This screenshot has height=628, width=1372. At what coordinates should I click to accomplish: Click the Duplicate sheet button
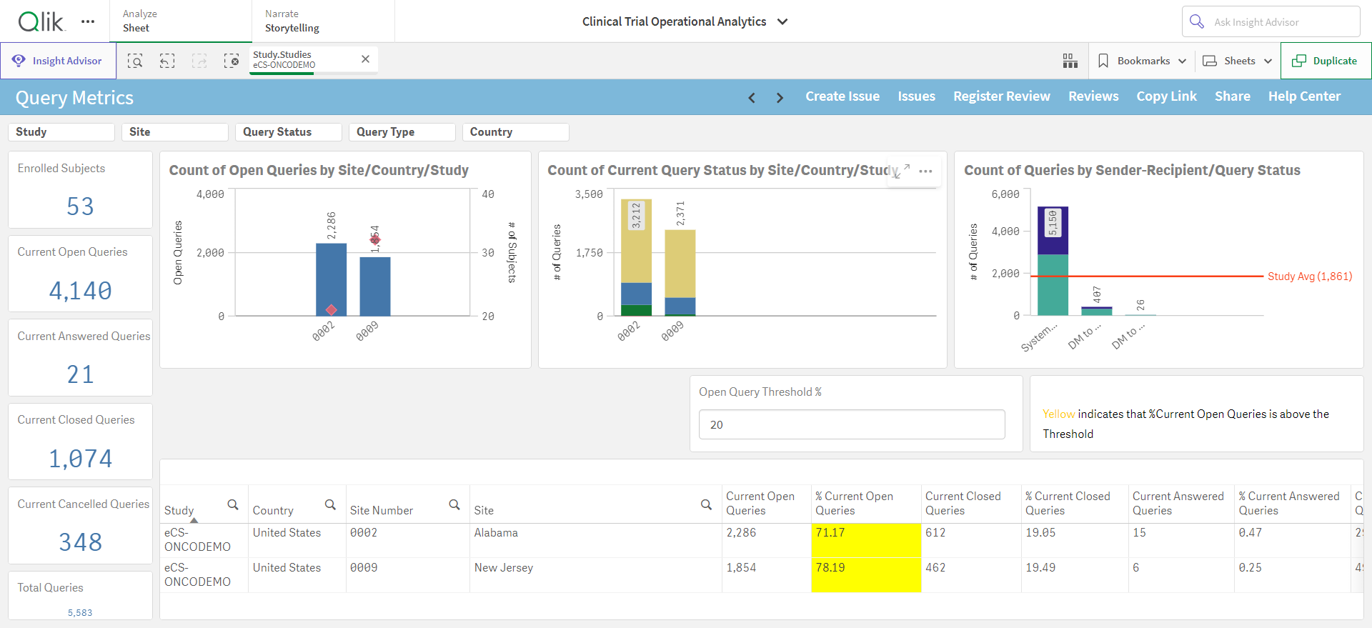(x=1326, y=61)
